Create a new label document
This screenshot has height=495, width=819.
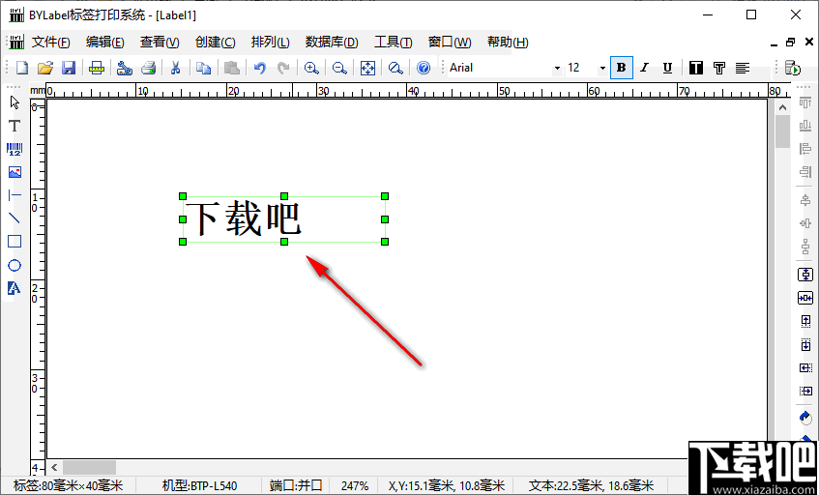pos(22,68)
